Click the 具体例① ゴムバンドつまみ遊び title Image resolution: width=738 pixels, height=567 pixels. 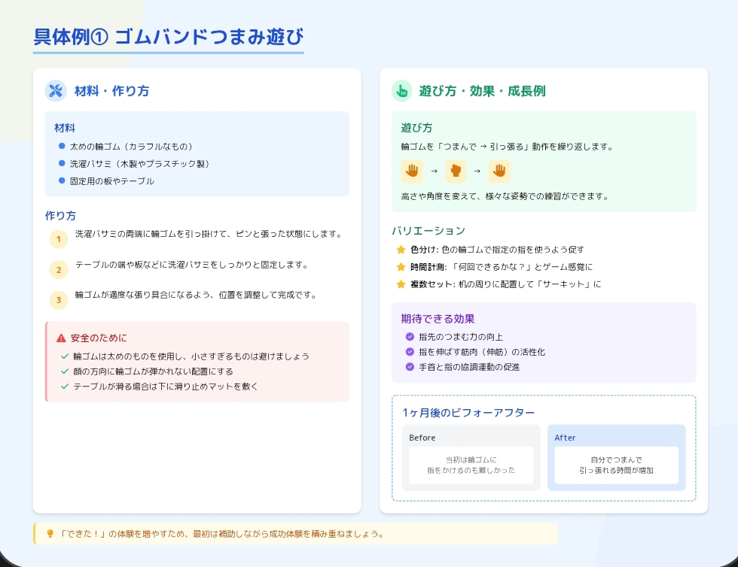(169, 38)
